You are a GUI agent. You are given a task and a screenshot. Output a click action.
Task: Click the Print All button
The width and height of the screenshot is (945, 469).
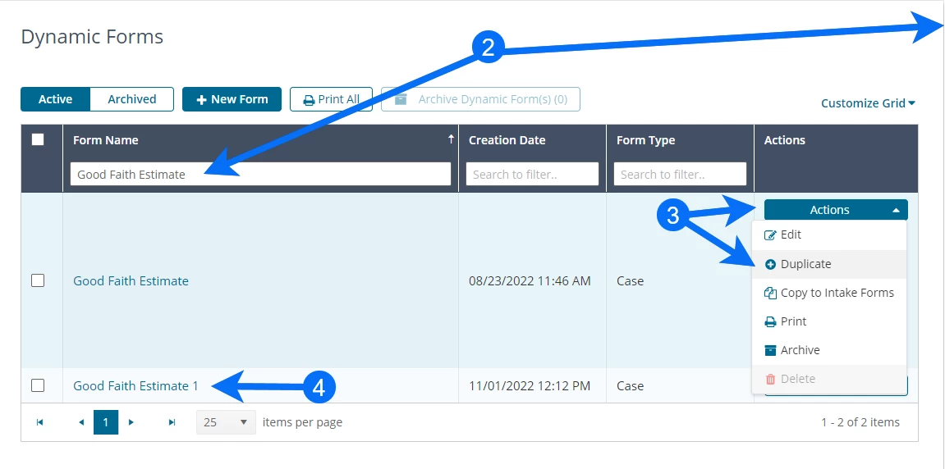coord(331,99)
